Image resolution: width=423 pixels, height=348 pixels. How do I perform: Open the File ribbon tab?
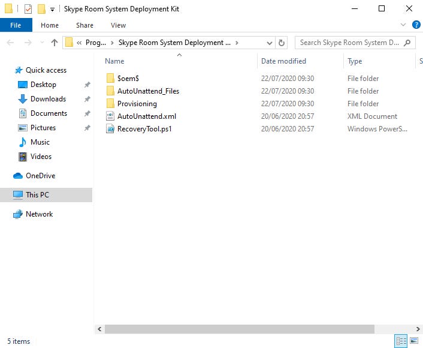click(16, 25)
